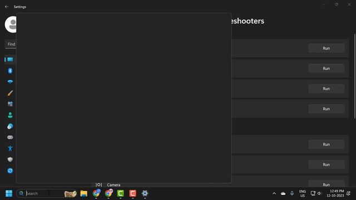This screenshot has width=356, height=200.
Task: Open the Windows Start menu
Action: pyautogui.click(x=9, y=193)
